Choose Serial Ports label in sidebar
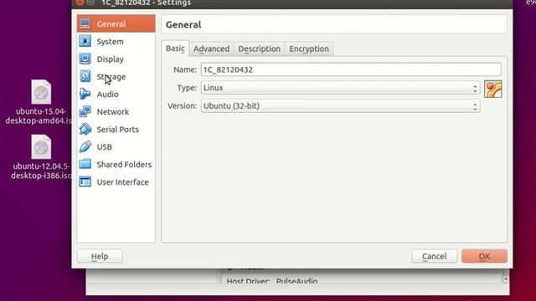Image resolution: width=536 pixels, height=301 pixels. [x=117, y=130]
